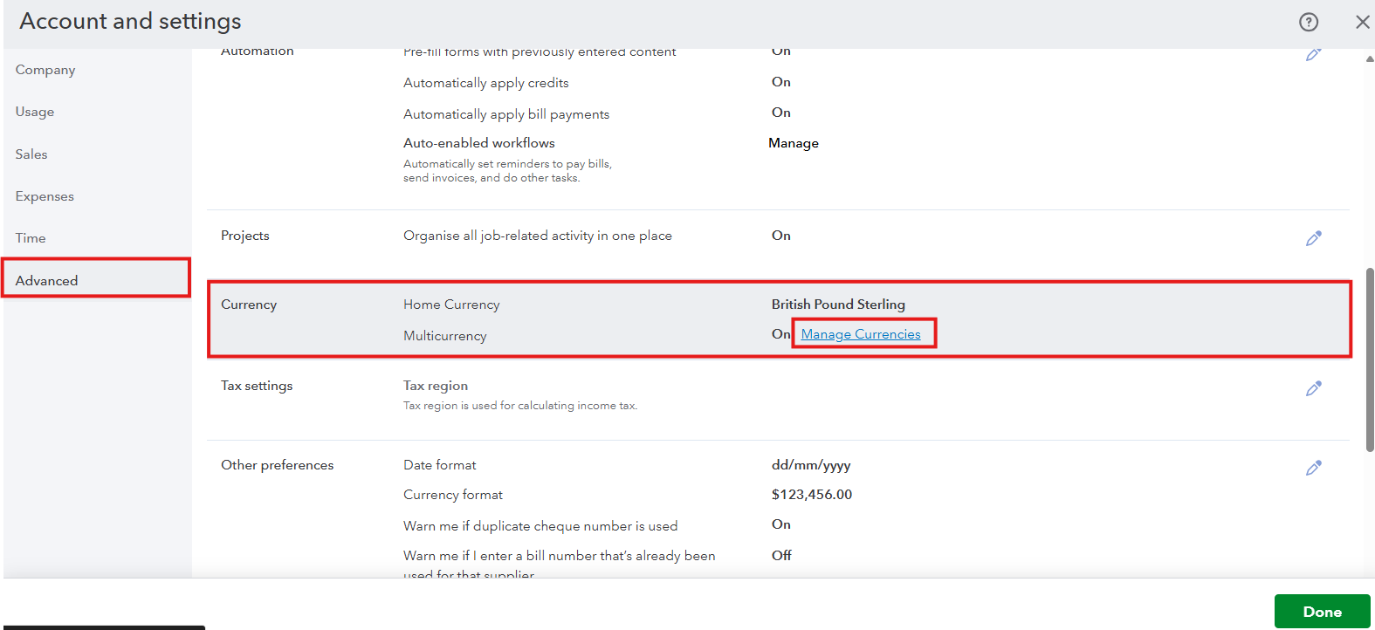Close the Account and settings window
This screenshot has width=1375, height=630.
(x=1362, y=22)
